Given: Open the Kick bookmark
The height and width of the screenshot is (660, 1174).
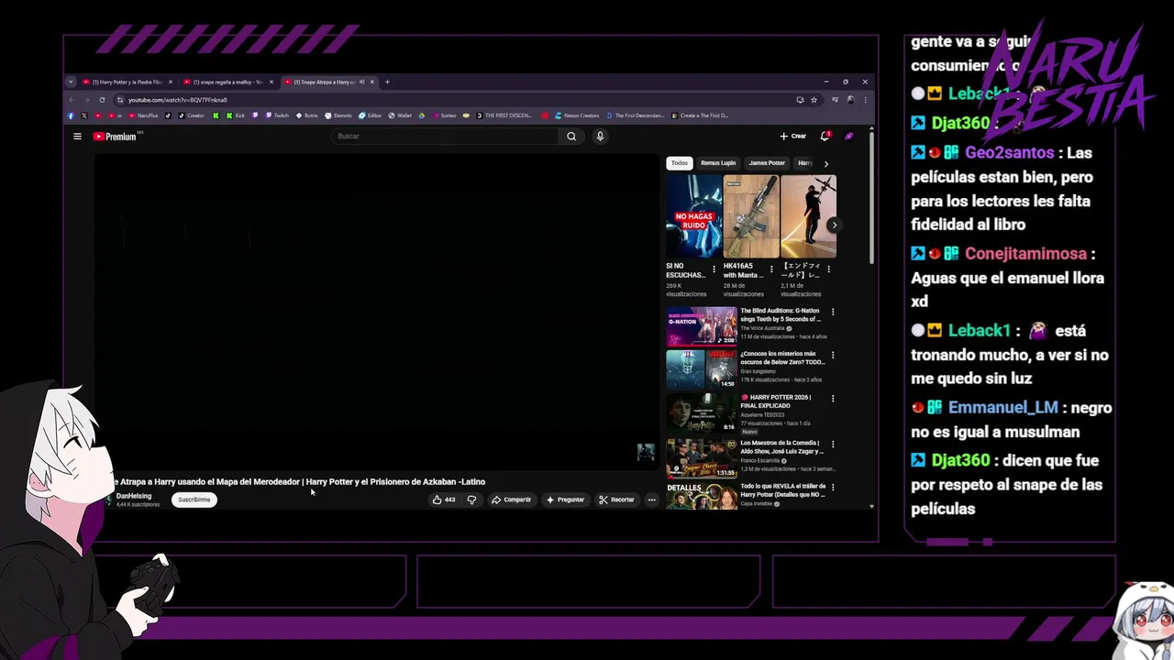Looking at the screenshot, I should (236, 115).
